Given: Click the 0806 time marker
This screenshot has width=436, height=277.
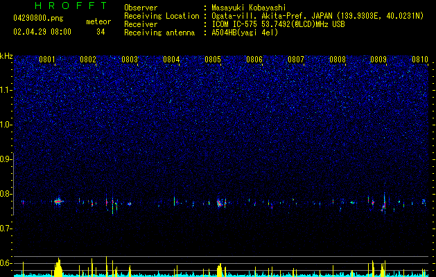Looking at the screenshot, I should point(254,60).
